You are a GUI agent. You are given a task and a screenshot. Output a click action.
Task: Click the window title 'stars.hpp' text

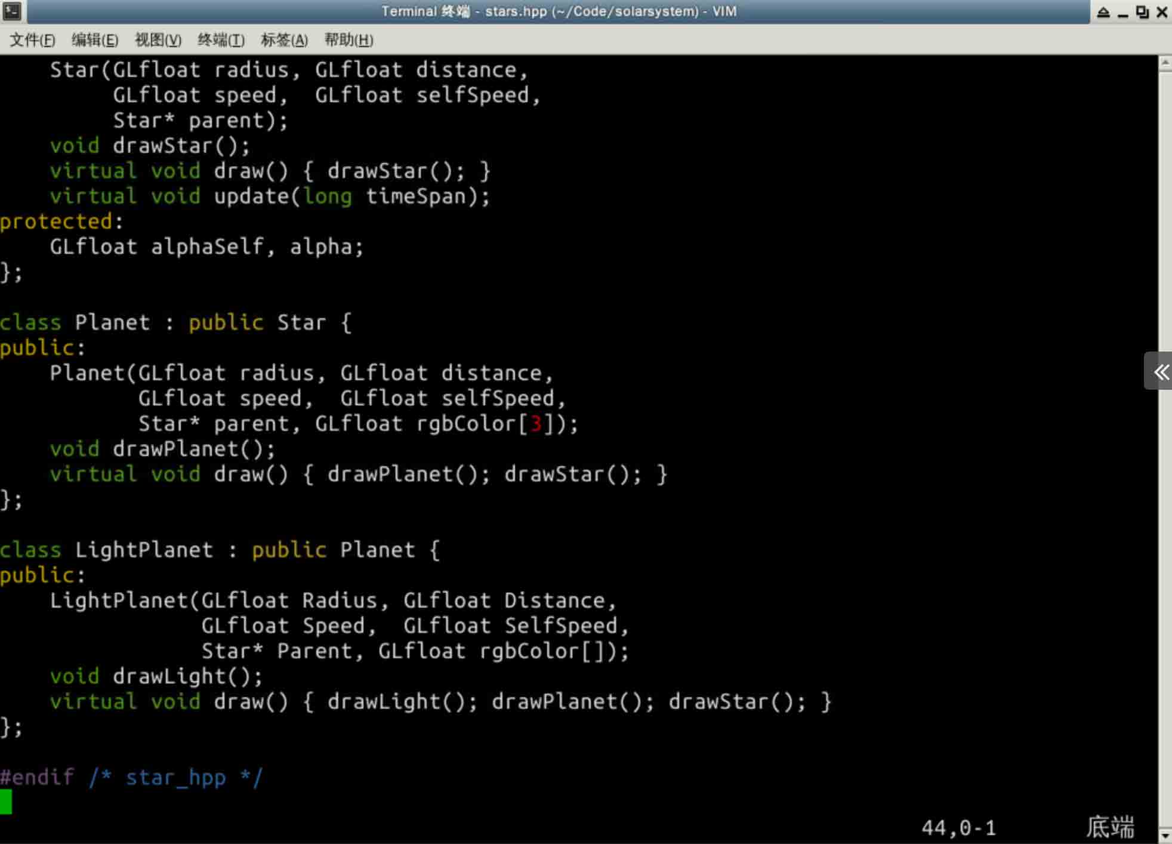coord(516,11)
